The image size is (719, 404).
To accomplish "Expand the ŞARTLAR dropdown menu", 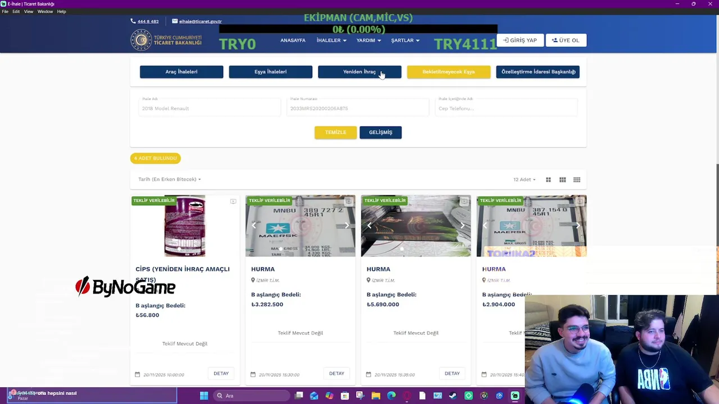I will click(406, 40).
